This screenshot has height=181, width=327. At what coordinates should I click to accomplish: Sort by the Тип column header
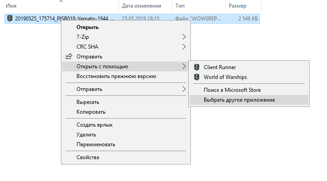tap(180, 6)
